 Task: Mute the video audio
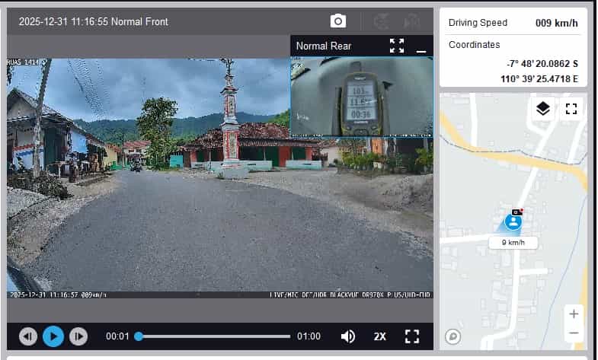(x=348, y=336)
